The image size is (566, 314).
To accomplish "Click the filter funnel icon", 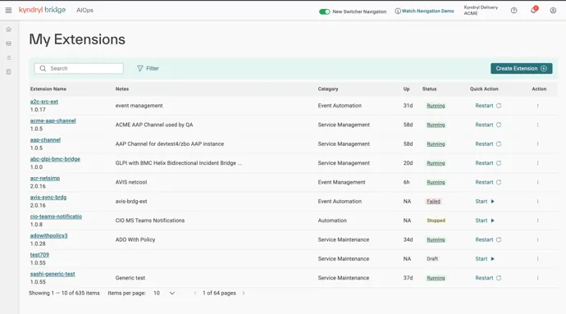I will click(x=140, y=68).
